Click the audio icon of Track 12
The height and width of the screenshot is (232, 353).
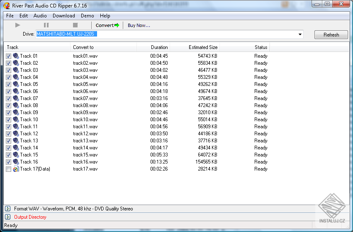click(x=16, y=134)
